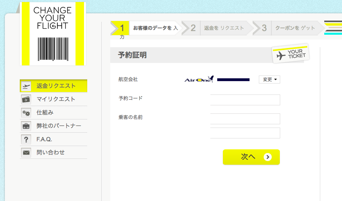The image size is (342, 201).
Task: Click the Your Ticket airplane badge
Action: (291, 54)
